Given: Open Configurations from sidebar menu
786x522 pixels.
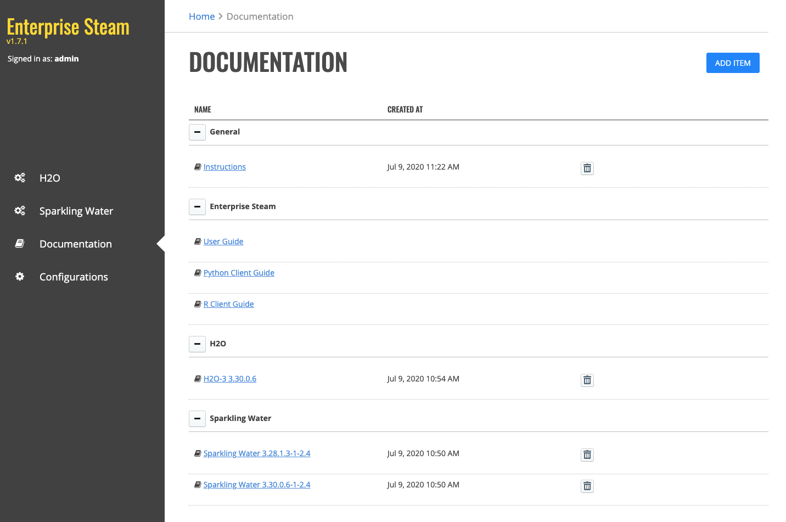Looking at the screenshot, I should coord(74,277).
